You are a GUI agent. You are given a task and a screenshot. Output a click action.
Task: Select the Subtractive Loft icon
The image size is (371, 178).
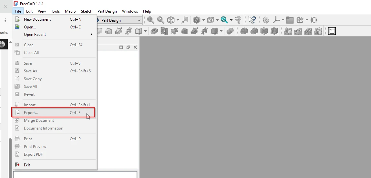pyautogui.click(x=184, y=31)
